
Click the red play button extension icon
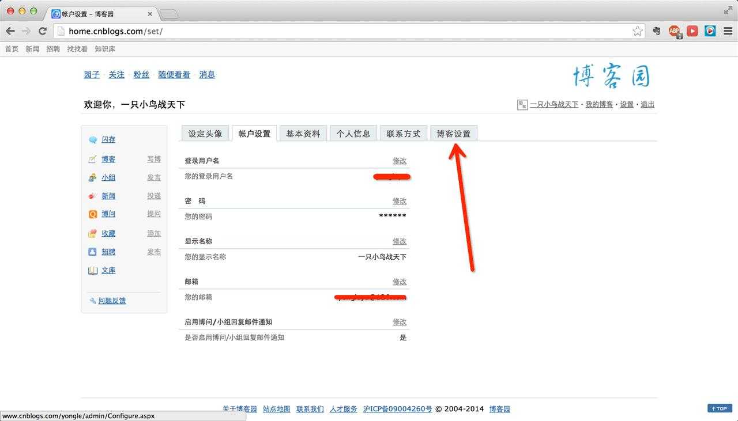[692, 31]
